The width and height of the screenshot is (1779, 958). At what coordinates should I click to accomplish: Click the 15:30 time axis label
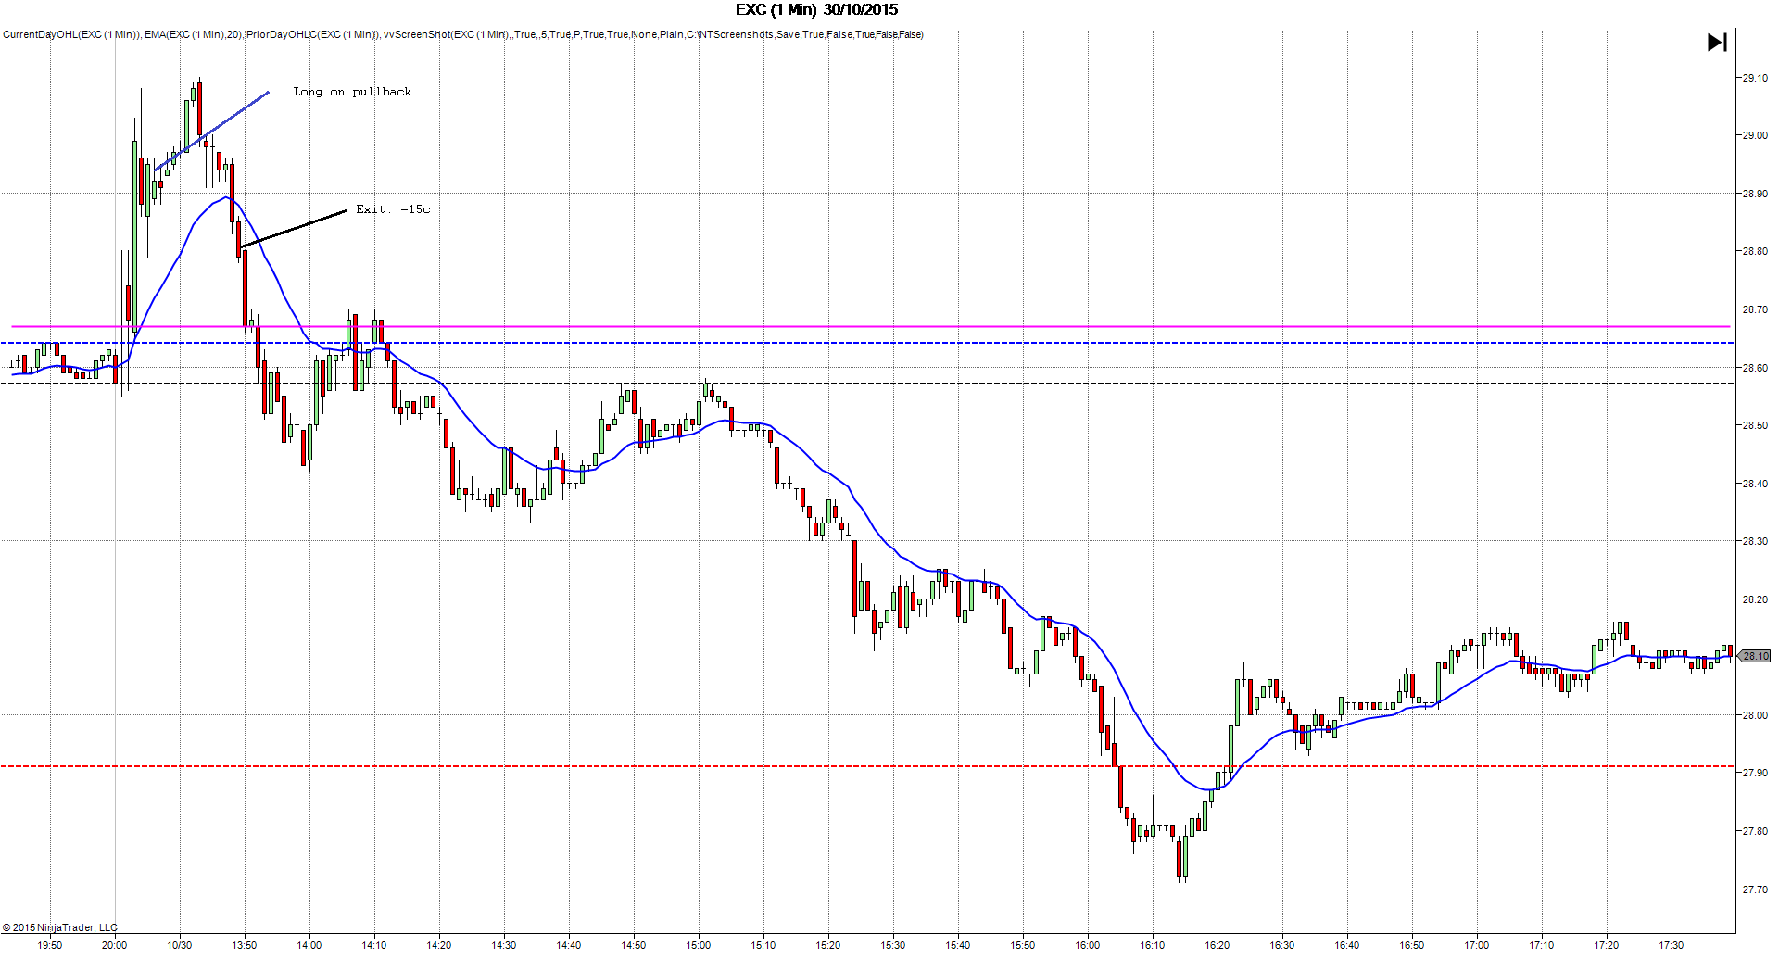[x=893, y=945]
